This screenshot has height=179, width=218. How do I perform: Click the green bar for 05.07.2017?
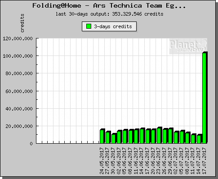[x=182, y=137]
